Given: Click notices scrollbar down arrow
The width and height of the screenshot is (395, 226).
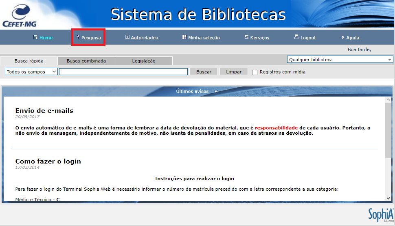Looking at the screenshot, I should (388, 198).
